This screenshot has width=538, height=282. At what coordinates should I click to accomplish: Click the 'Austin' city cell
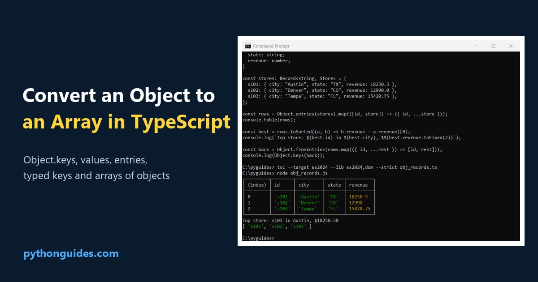309,197
